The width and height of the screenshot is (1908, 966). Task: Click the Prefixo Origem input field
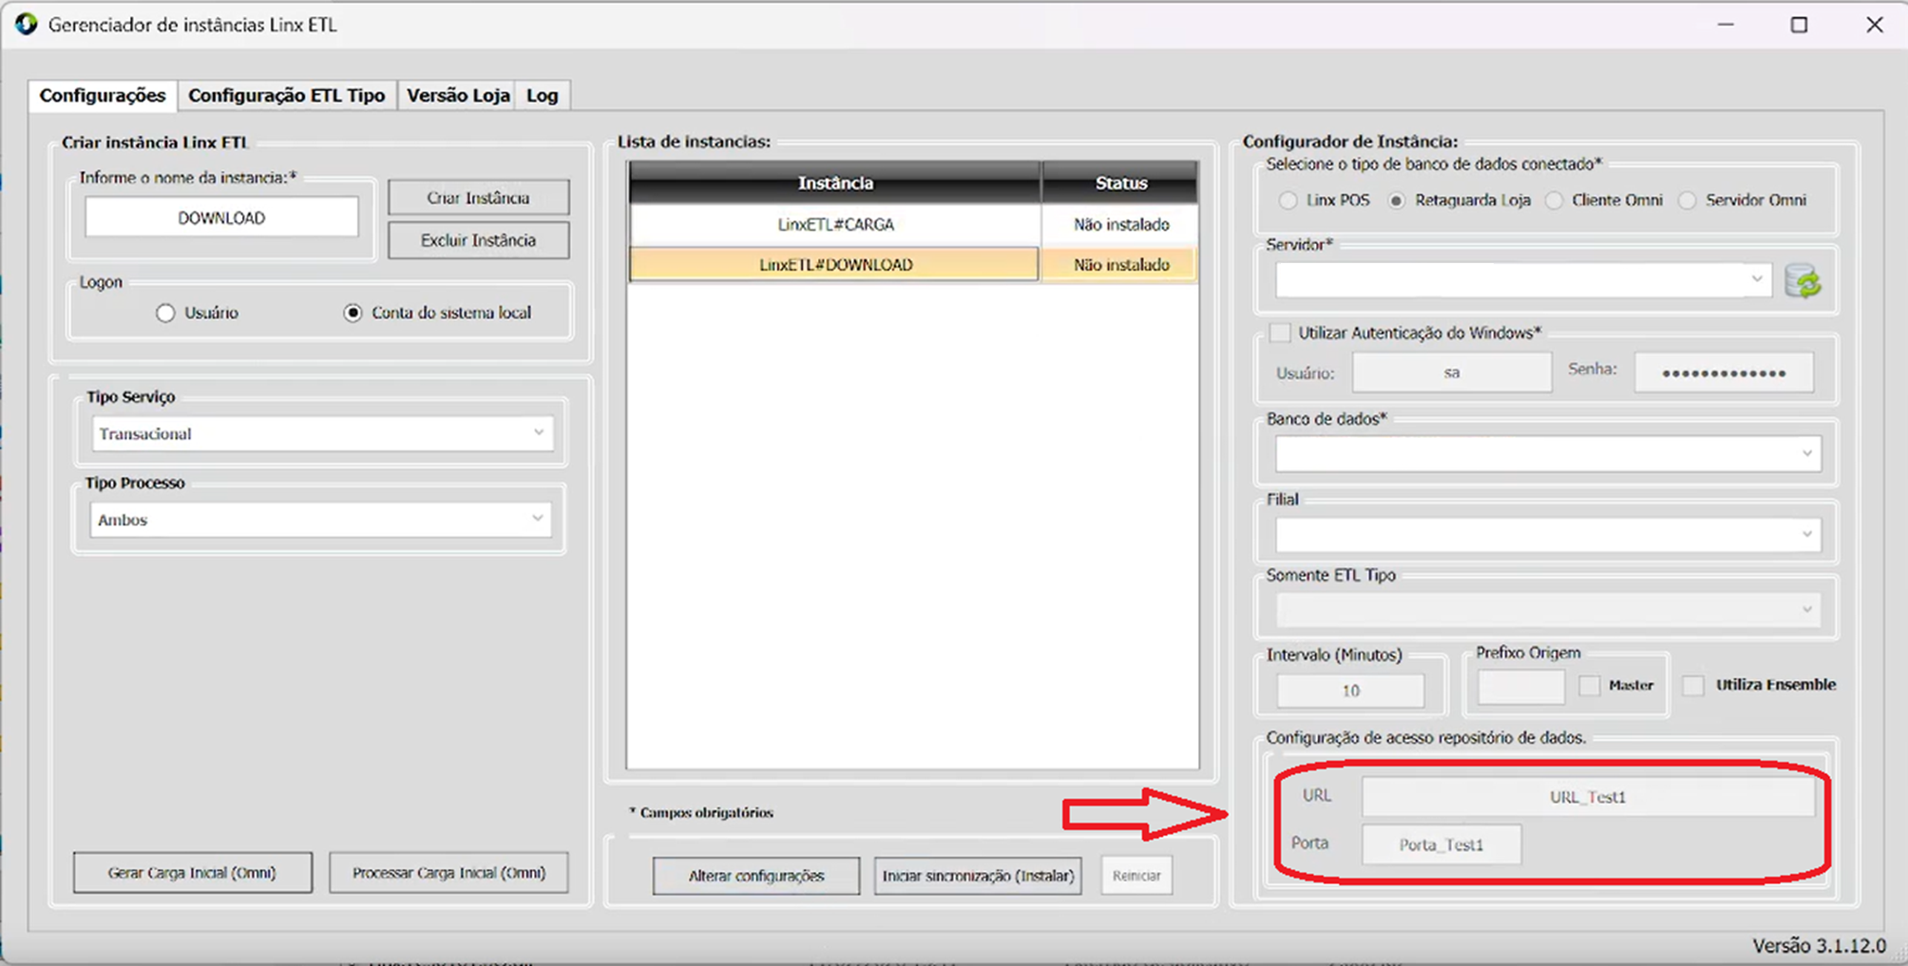pyautogui.click(x=1520, y=687)
